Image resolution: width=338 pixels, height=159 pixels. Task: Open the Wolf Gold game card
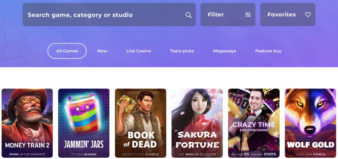click(x=311, y=123)
